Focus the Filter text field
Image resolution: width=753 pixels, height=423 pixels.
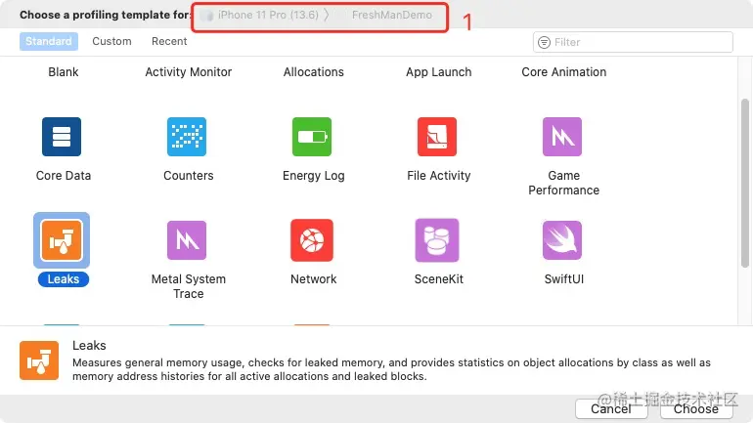tap(633, 42)
